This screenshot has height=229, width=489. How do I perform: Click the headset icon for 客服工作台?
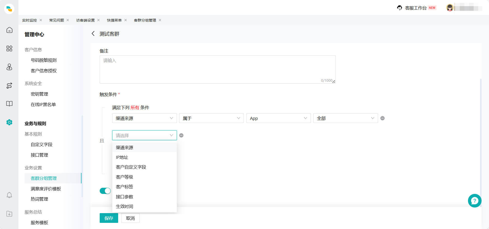(x=399, y=8)
